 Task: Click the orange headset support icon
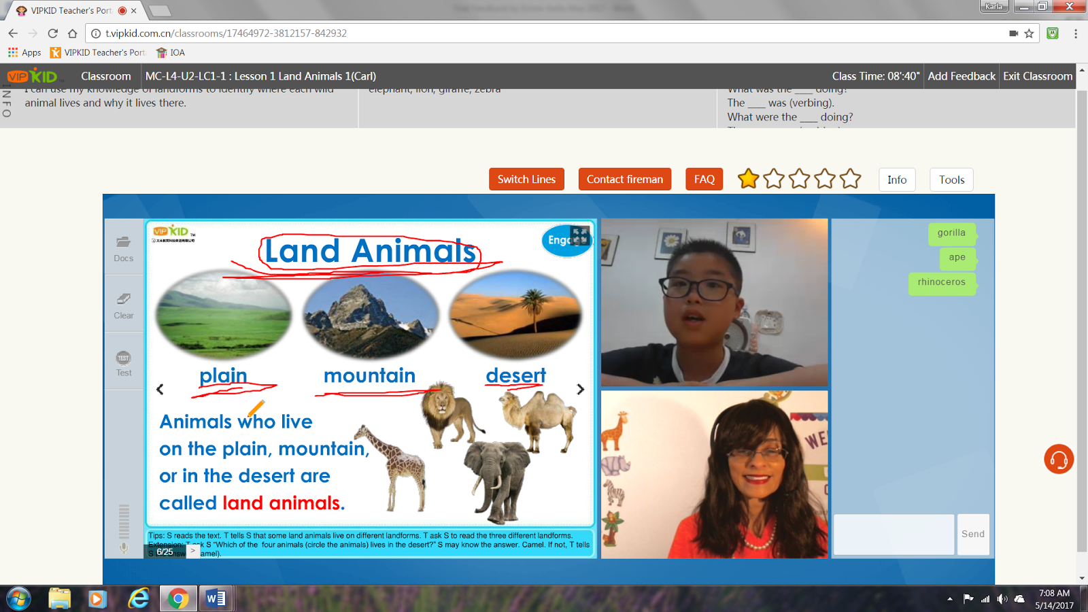[x=1059, y=459]
